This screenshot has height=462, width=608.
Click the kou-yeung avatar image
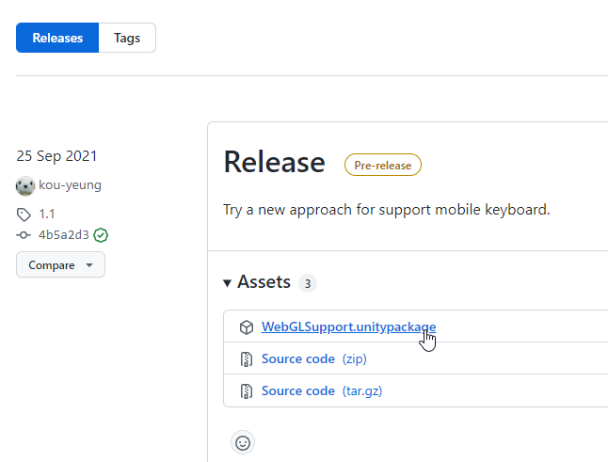[25, 185]
